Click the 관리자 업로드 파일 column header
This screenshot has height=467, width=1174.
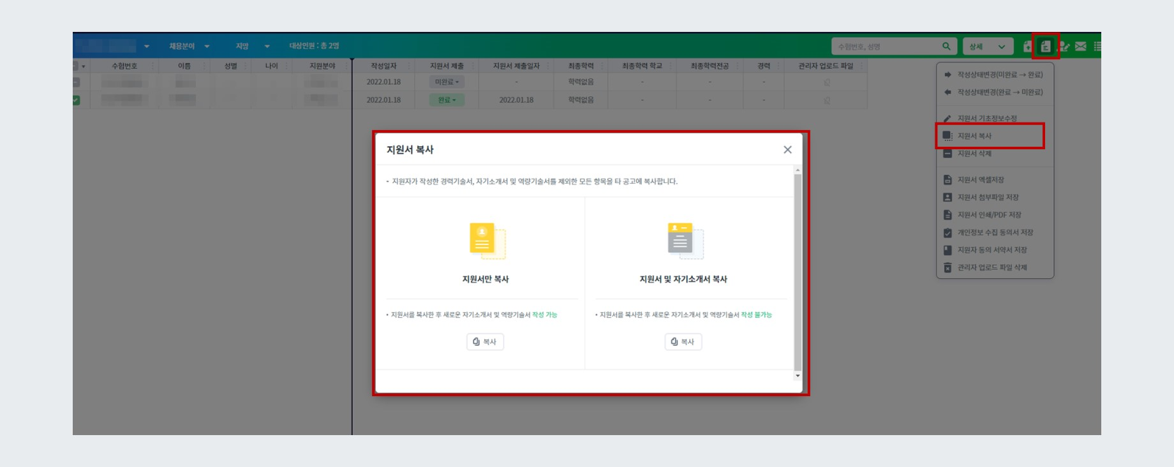[x=826, y=66]
